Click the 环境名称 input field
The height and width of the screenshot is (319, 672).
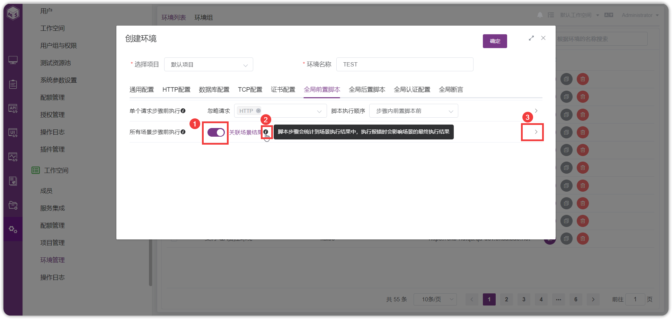tap(405, 64)
